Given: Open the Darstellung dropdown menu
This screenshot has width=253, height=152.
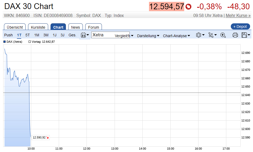Looking at the screenshot, I should (x=148, y=36).
